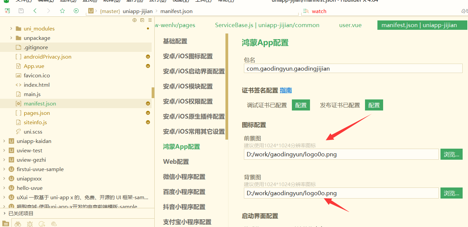Viewport: 468px width, 227px height.
Task: Open androidPrivacy.json in the file tree
Action: coord(48,57)
